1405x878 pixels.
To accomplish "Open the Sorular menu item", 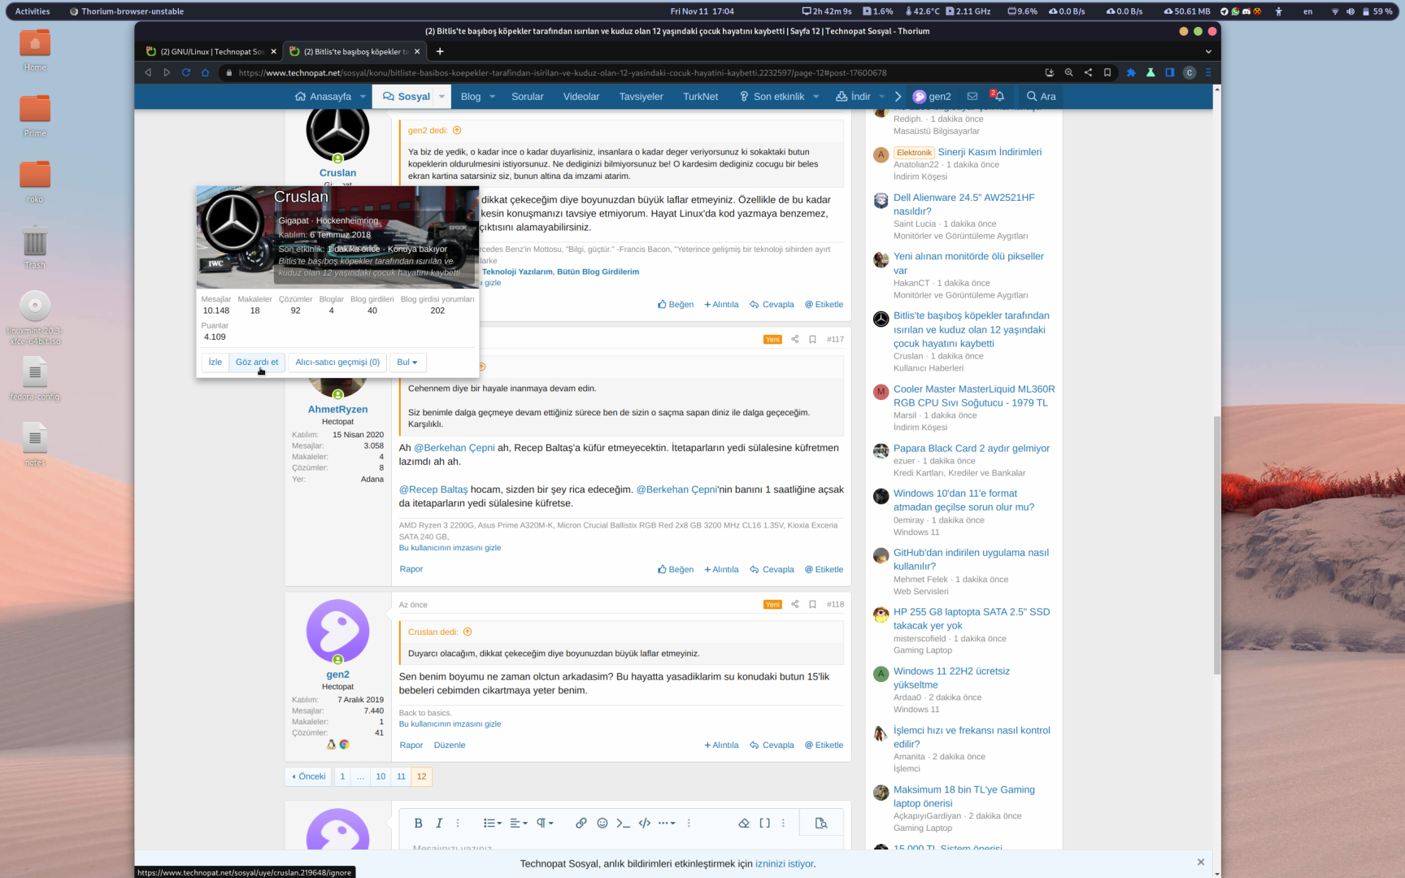I will coord(527,96).
